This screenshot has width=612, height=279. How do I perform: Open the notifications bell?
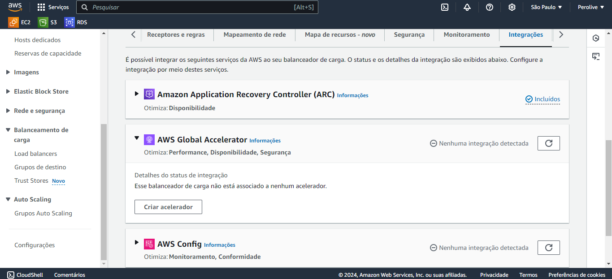tap(467, 7)
